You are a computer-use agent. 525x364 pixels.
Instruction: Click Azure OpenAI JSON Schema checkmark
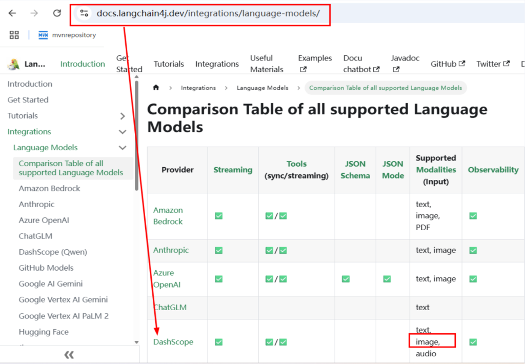tap(346, 279)
